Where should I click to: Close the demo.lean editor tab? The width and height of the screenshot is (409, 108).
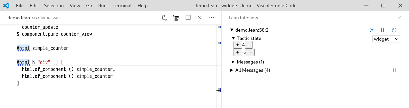200,18
